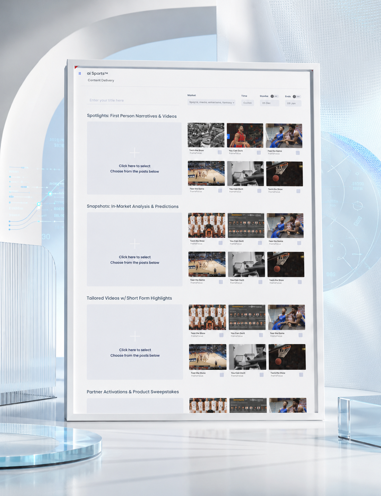Click the 'ai Sports' app title

tap(97, 73)
